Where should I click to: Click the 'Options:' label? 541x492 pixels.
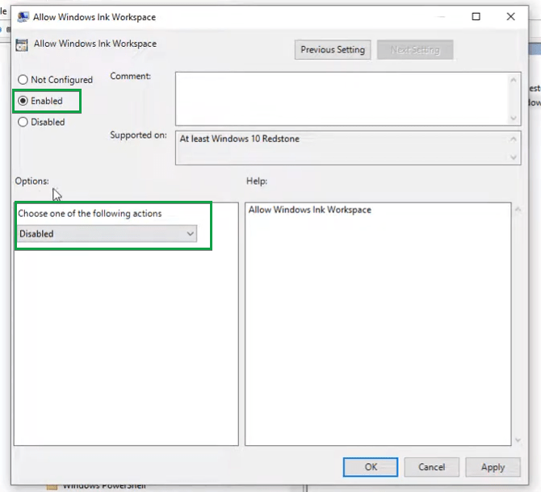(31, 181)
